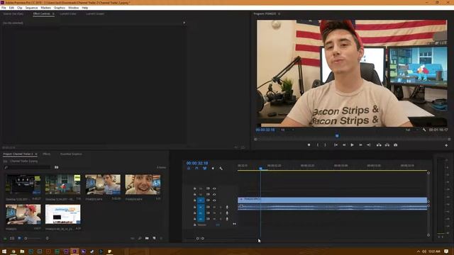Export frame with camera icon

click(x=396, y=144)
